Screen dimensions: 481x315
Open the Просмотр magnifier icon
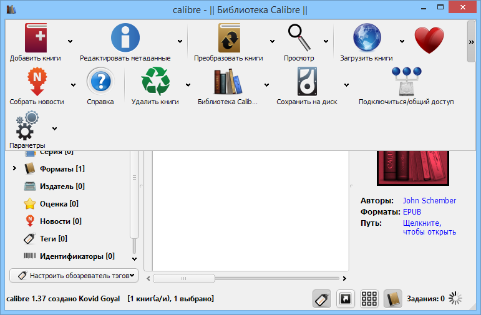(299, 37)
